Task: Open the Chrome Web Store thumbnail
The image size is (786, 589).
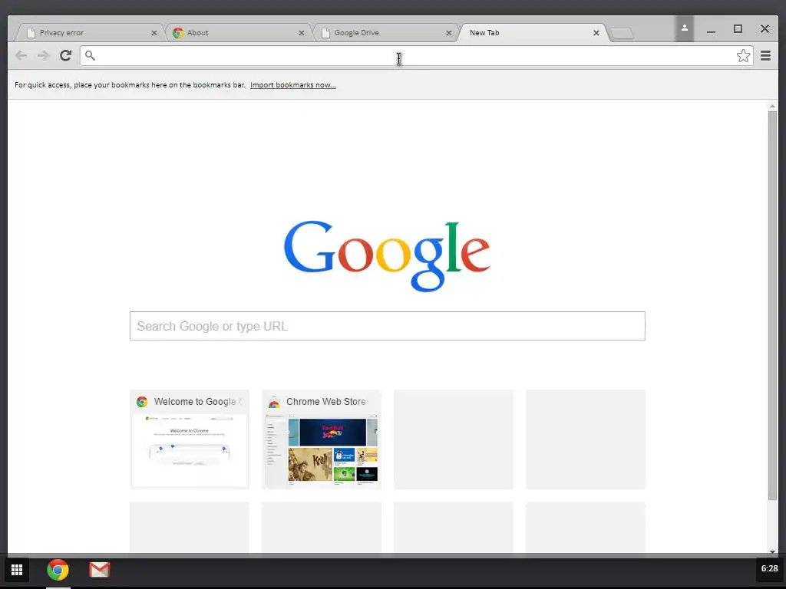Action: click(322, 439)
